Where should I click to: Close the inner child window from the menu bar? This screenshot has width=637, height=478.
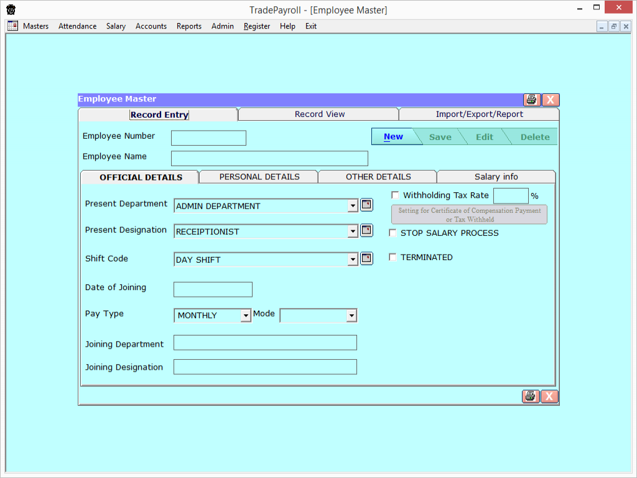pyautogui.click(x=626, y=27)
